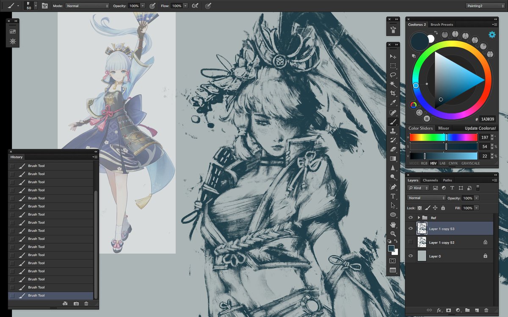The width and height of the screenshot is (508, 317).
Task: Toggle lock image pixels brush icon
Action: tap(428, 208)
